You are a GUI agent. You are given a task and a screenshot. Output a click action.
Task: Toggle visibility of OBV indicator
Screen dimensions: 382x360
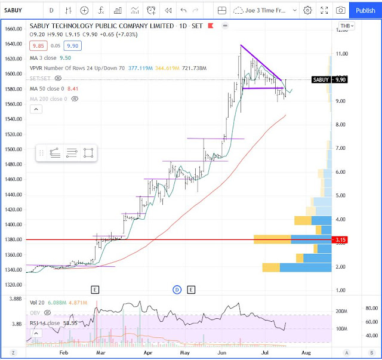tap(48, 312)
